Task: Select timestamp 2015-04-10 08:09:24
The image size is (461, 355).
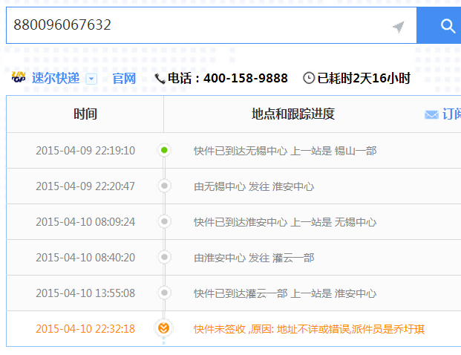Action: tap(85, 222)
